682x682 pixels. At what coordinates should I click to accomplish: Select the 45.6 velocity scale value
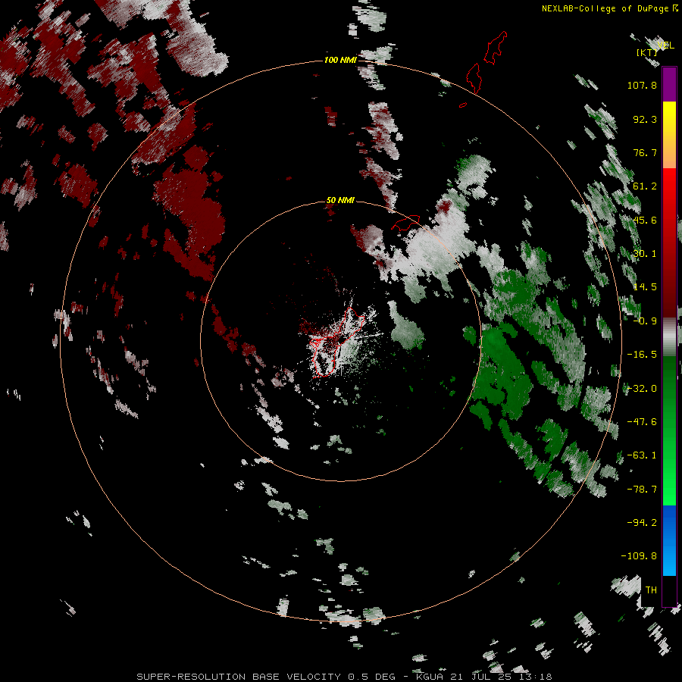(x=645, y=220)
